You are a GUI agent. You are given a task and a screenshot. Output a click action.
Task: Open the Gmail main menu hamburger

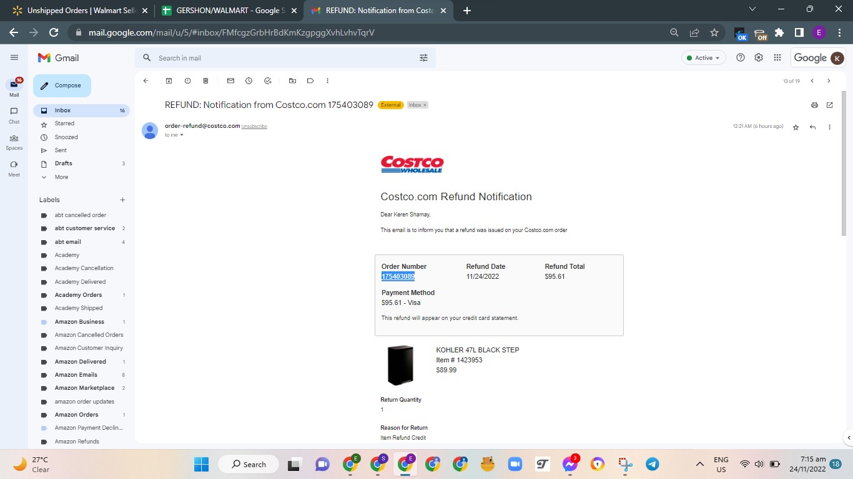click(x=14, y=57)
